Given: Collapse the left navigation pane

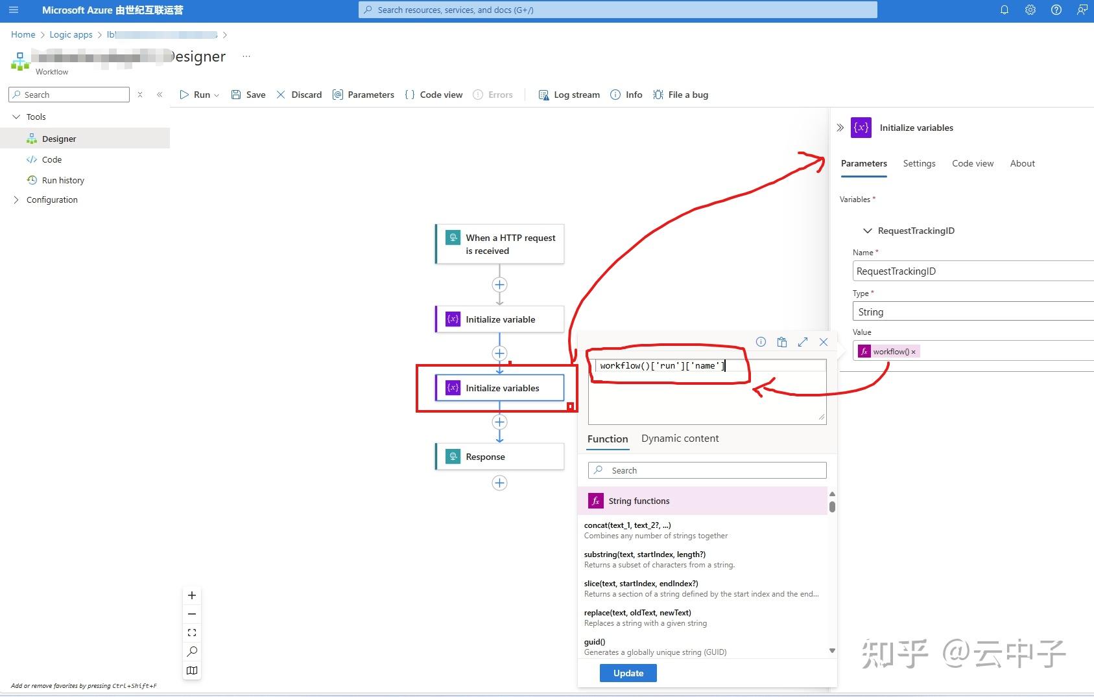Looking at the screenshot, I should pos(160,95).
